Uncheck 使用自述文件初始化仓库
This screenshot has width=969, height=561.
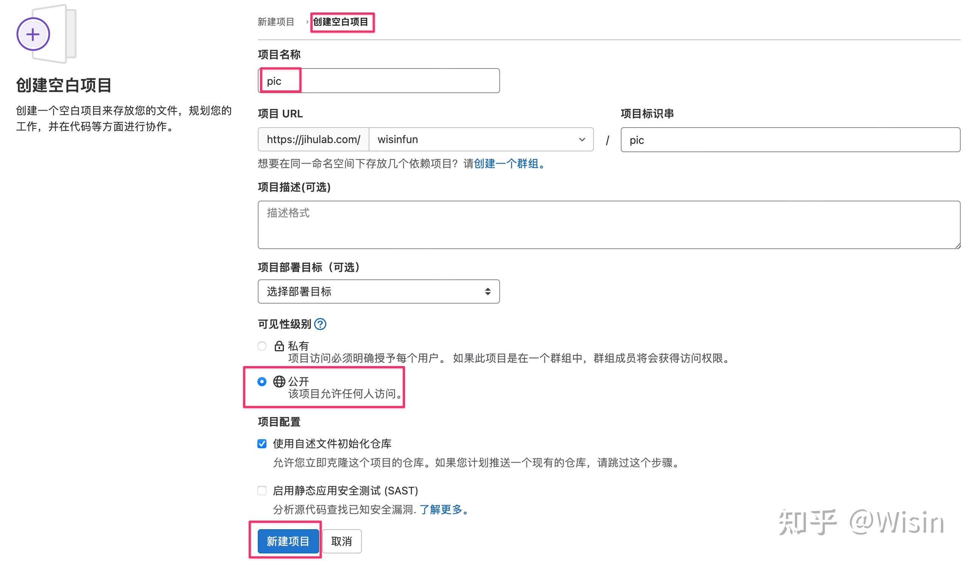(x=262, y=443)
